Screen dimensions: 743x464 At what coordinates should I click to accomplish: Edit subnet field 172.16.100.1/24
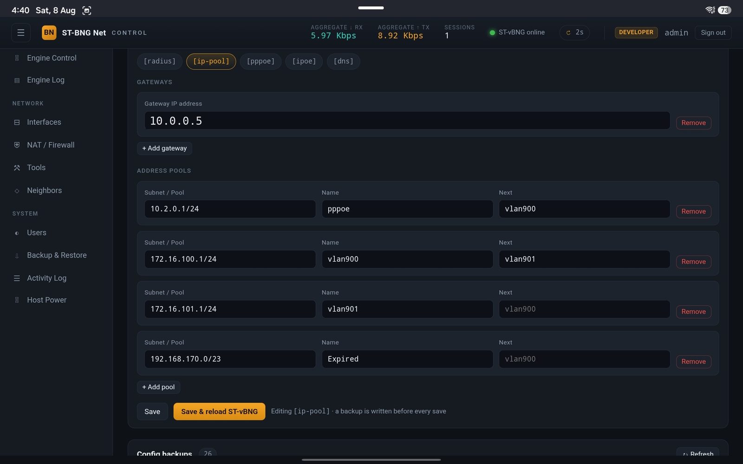(x=230, y=259)
